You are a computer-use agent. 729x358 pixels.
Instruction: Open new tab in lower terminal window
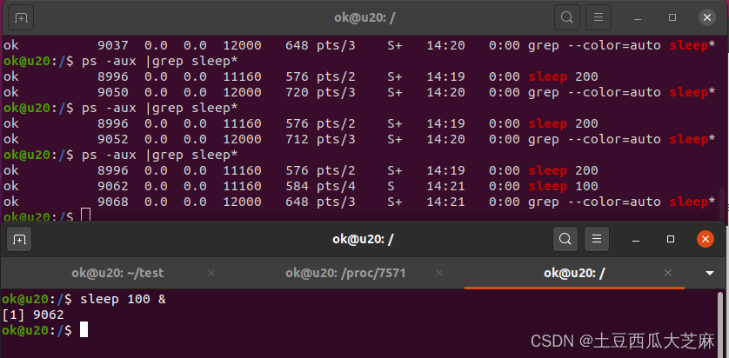(19, 239)
